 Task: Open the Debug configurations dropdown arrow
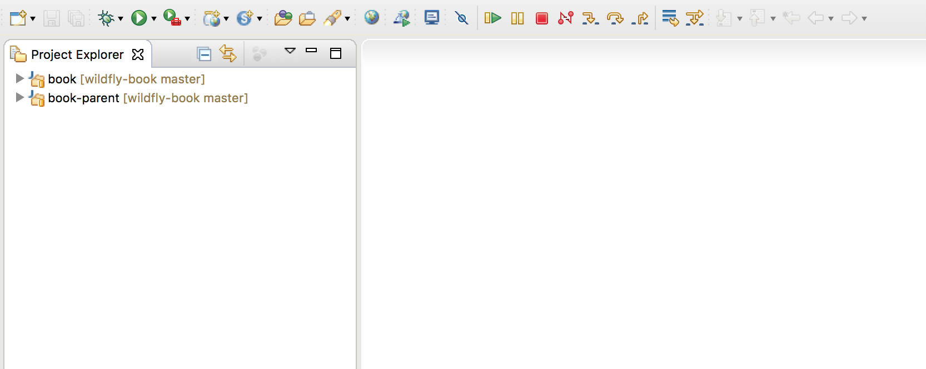click(120, 19)
